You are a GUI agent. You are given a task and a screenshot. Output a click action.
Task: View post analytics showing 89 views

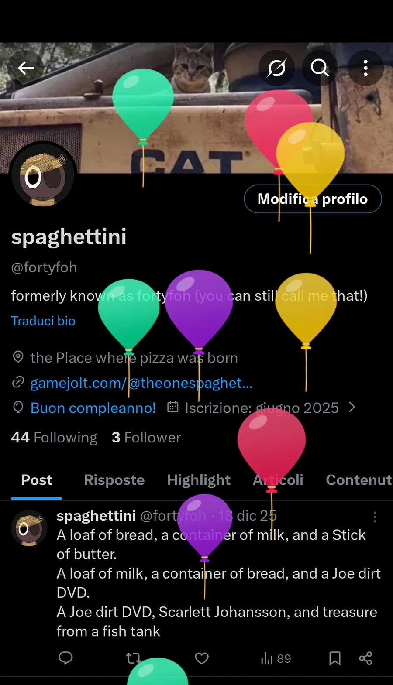pos(276,658)
